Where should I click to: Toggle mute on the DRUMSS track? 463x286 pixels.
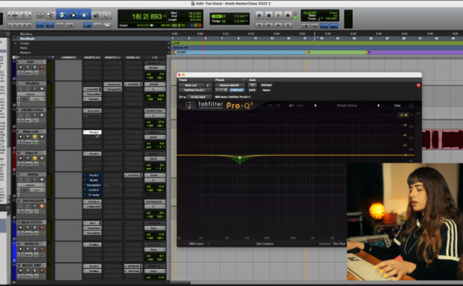[x=42, y=89]
